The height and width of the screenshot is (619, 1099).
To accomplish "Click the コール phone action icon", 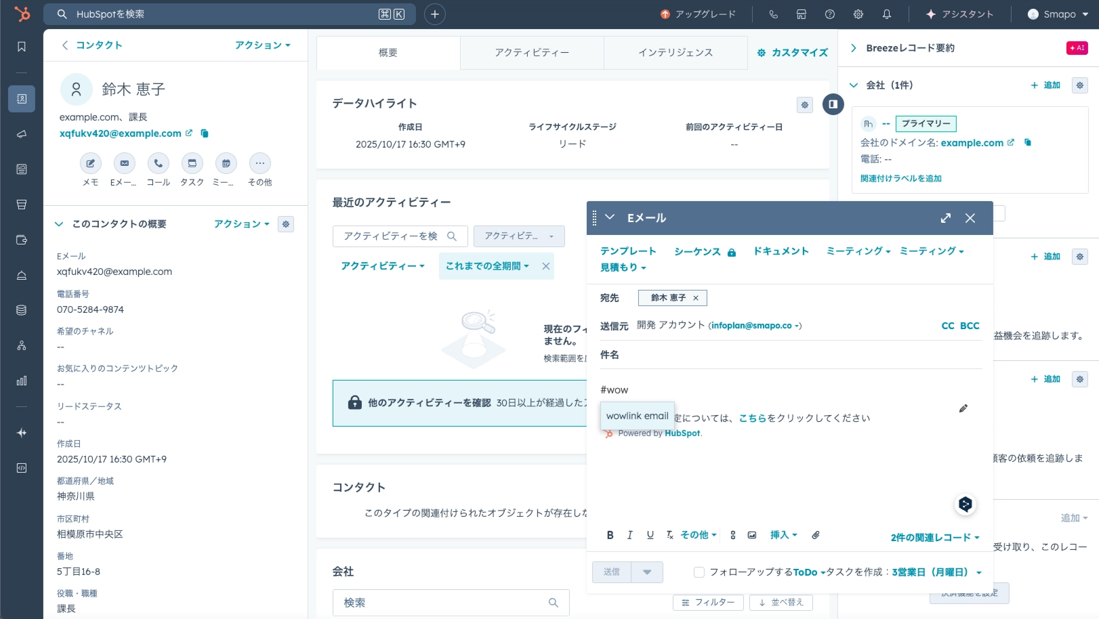I will [x=159, y=163].
